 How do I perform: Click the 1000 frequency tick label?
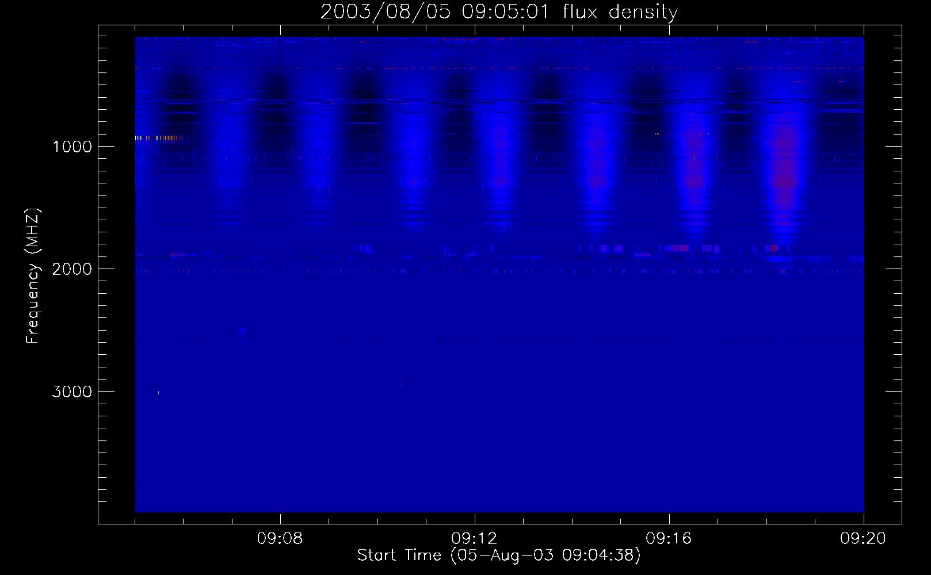click(x=72, y=147)
